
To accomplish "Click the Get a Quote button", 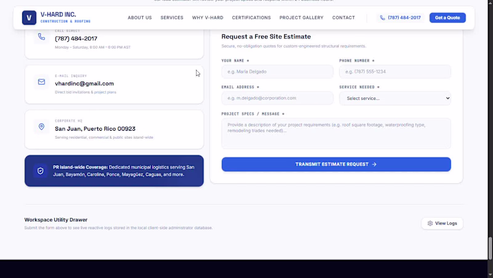I will click(447, 18).
